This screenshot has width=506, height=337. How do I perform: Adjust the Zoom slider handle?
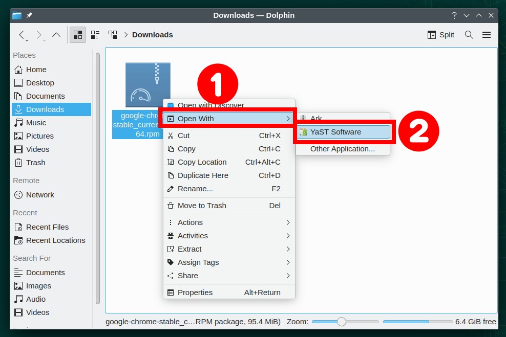(342, 322)
